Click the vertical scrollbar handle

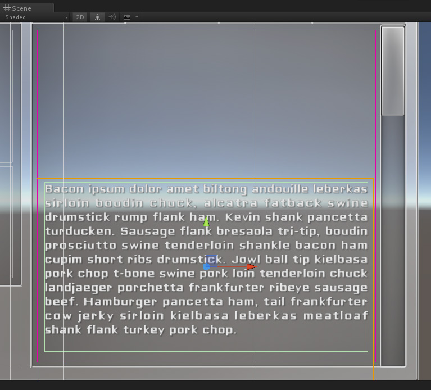click(x=392, y=71)
